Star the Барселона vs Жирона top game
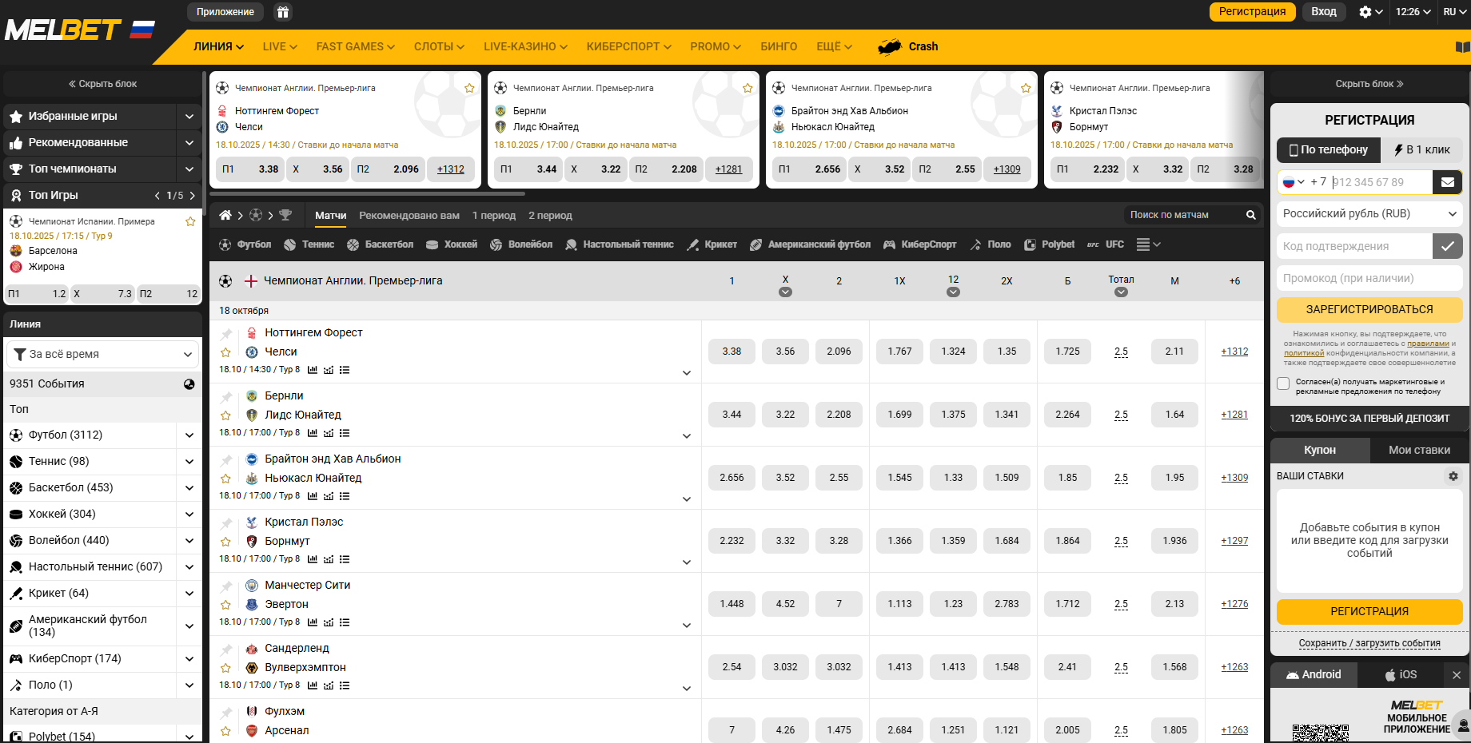1471x743 pixels. pos(190,221)
